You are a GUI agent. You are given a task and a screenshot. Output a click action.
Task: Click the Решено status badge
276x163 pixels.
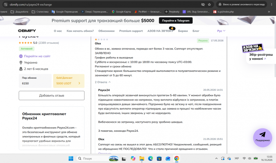click(x=203, y=41)
